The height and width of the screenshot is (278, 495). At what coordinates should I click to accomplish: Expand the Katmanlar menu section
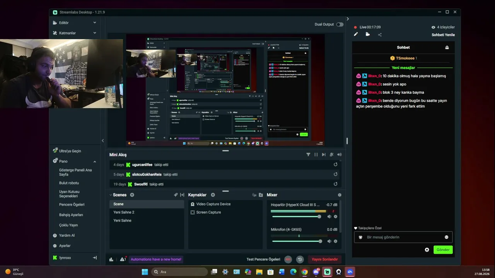pos(95,33)
